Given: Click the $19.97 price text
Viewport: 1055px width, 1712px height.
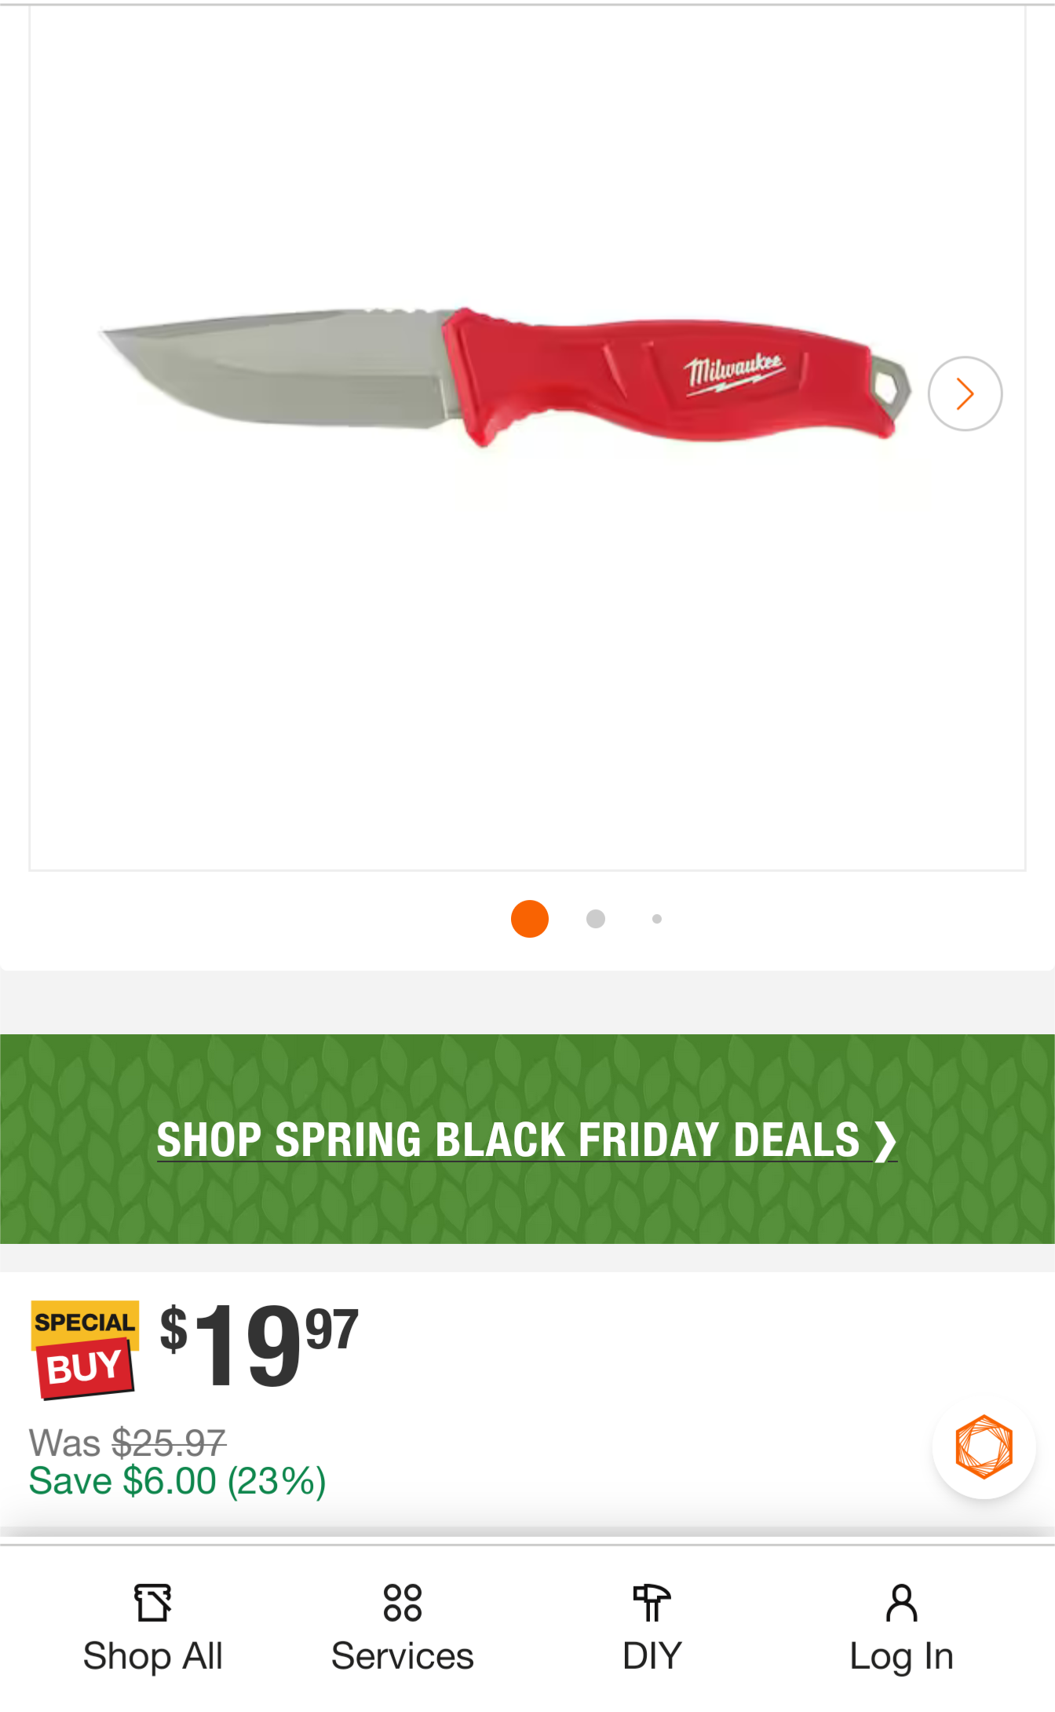Looking at the screenshot, I should tap(259, 1344).
